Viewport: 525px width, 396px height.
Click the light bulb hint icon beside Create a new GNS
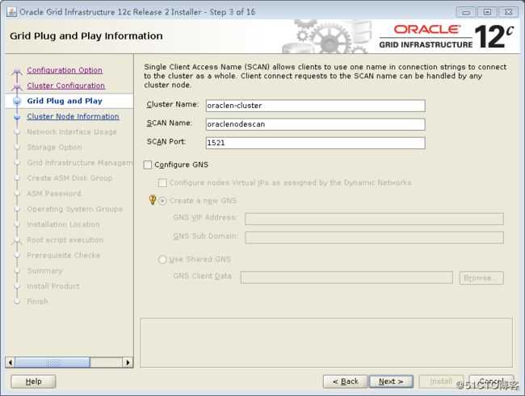[153, 200]
